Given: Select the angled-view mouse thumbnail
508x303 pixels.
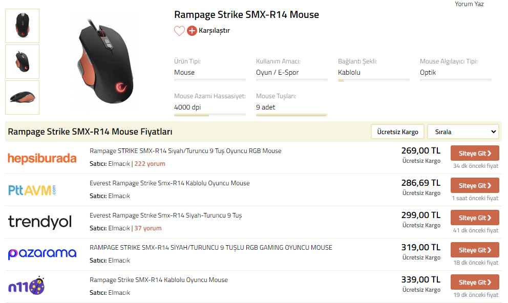Looking at the screenshot, I should [x=23, y=61].
